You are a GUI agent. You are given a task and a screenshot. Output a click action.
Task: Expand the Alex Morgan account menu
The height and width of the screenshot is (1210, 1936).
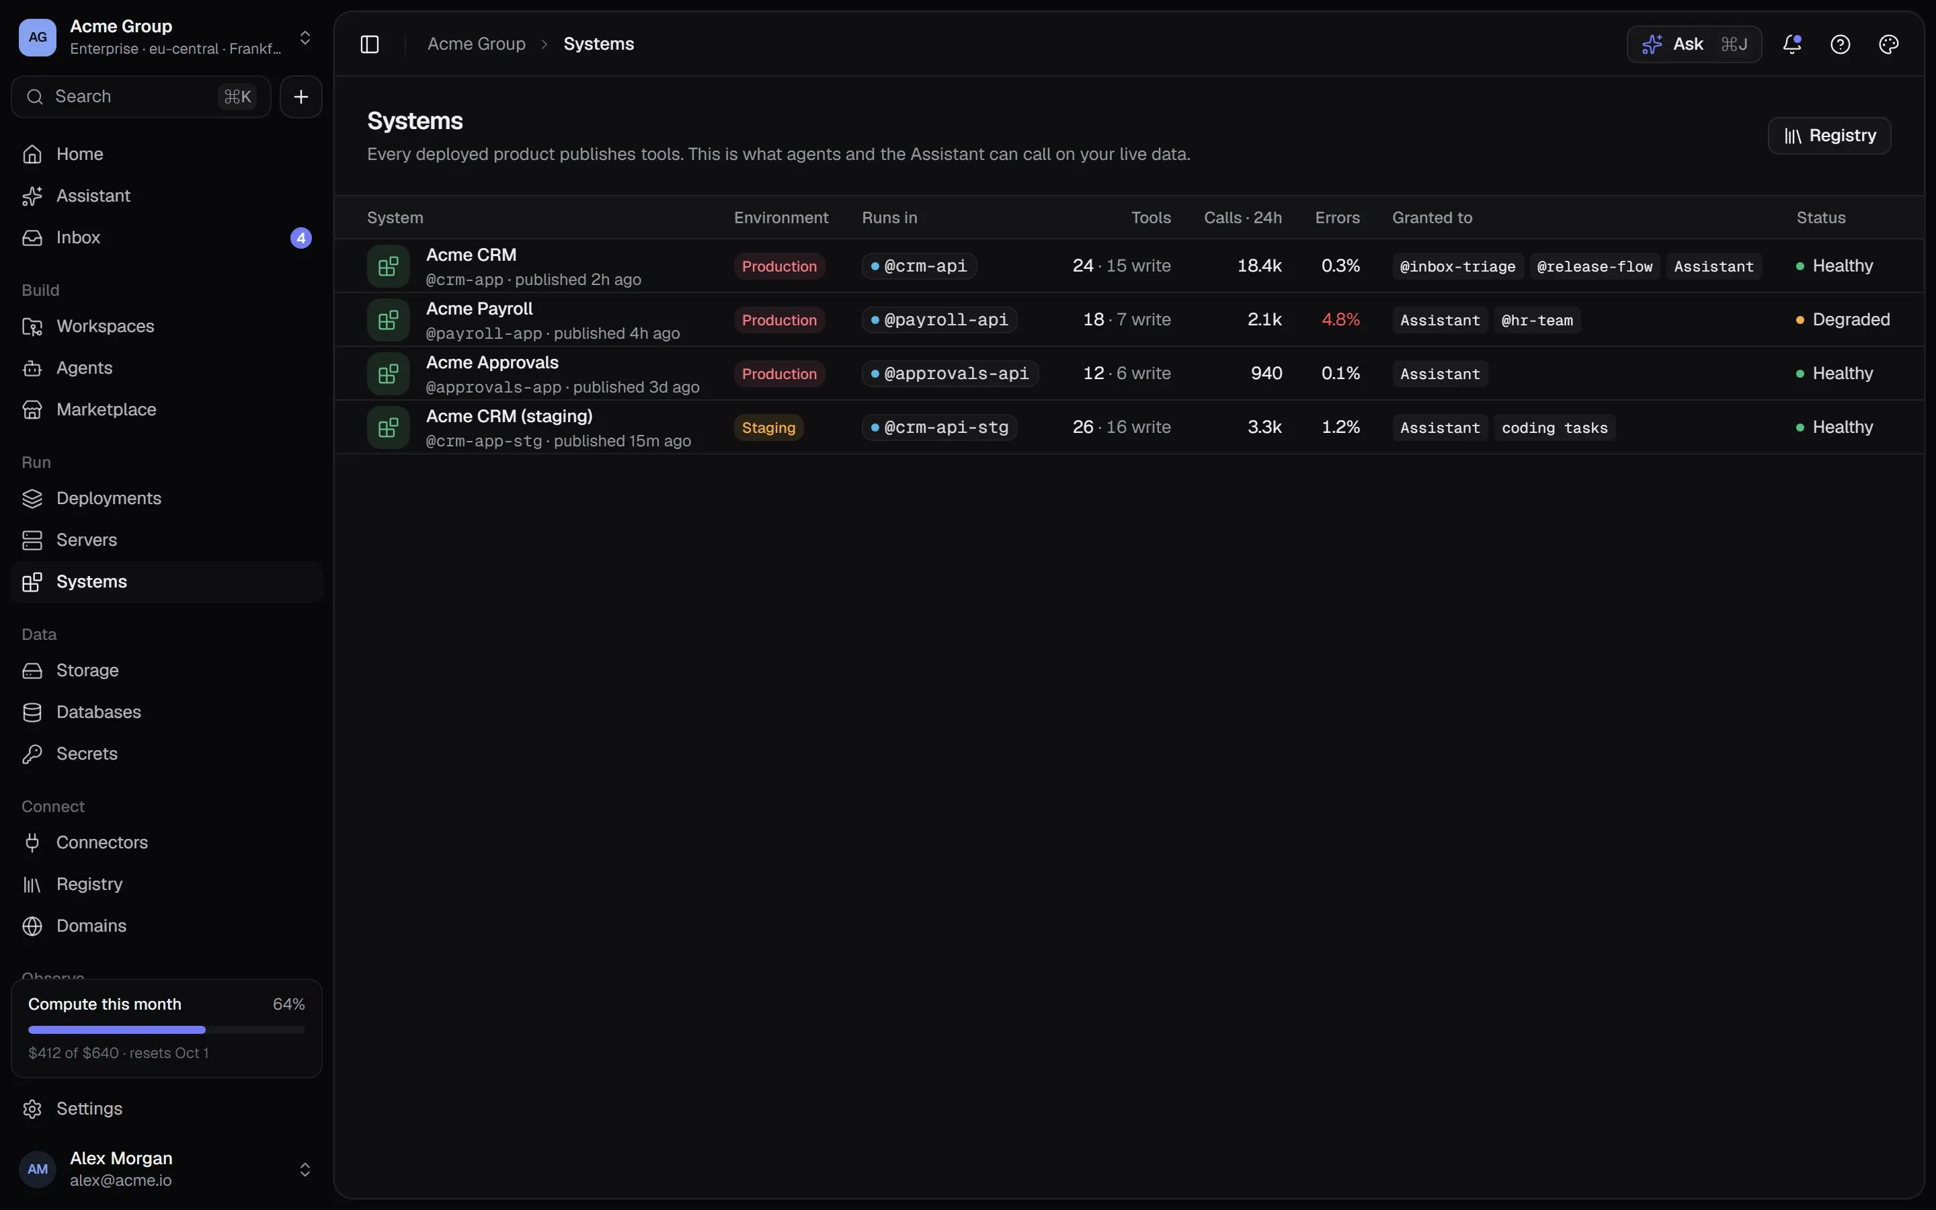(x=305, y=1170)
